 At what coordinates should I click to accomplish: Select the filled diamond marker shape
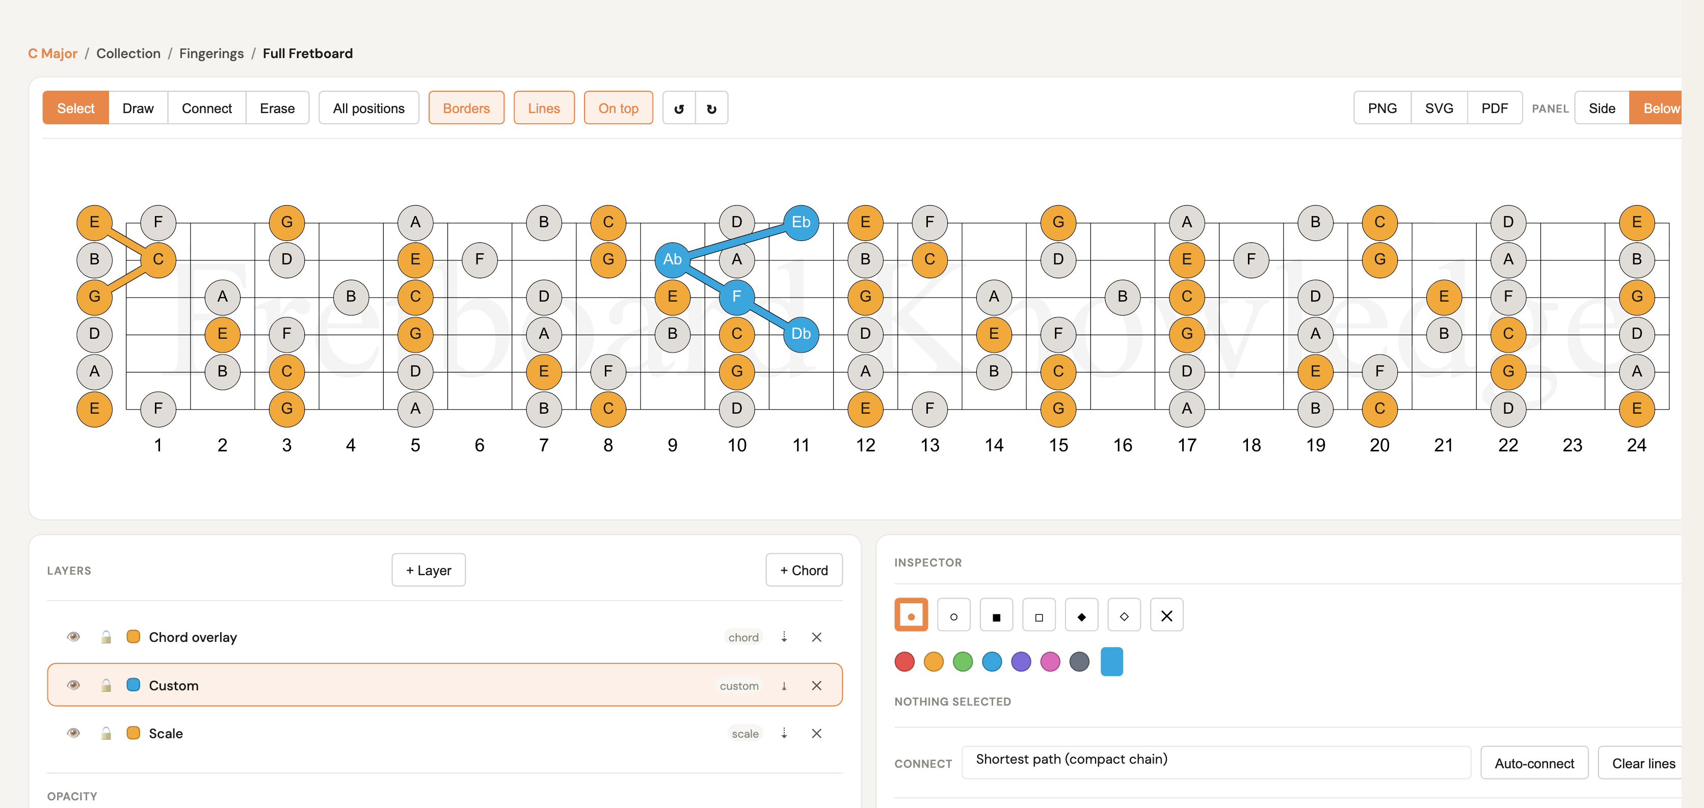click(x=1081, y=615)
